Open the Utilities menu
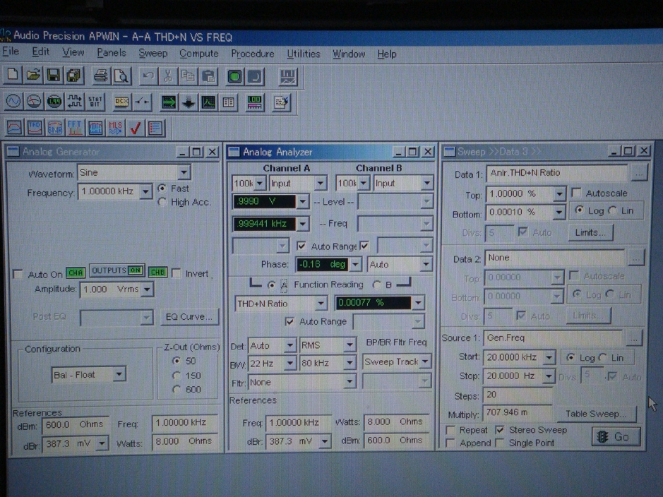Viewport: 663px width, 497px height. [x=304, y=54]
